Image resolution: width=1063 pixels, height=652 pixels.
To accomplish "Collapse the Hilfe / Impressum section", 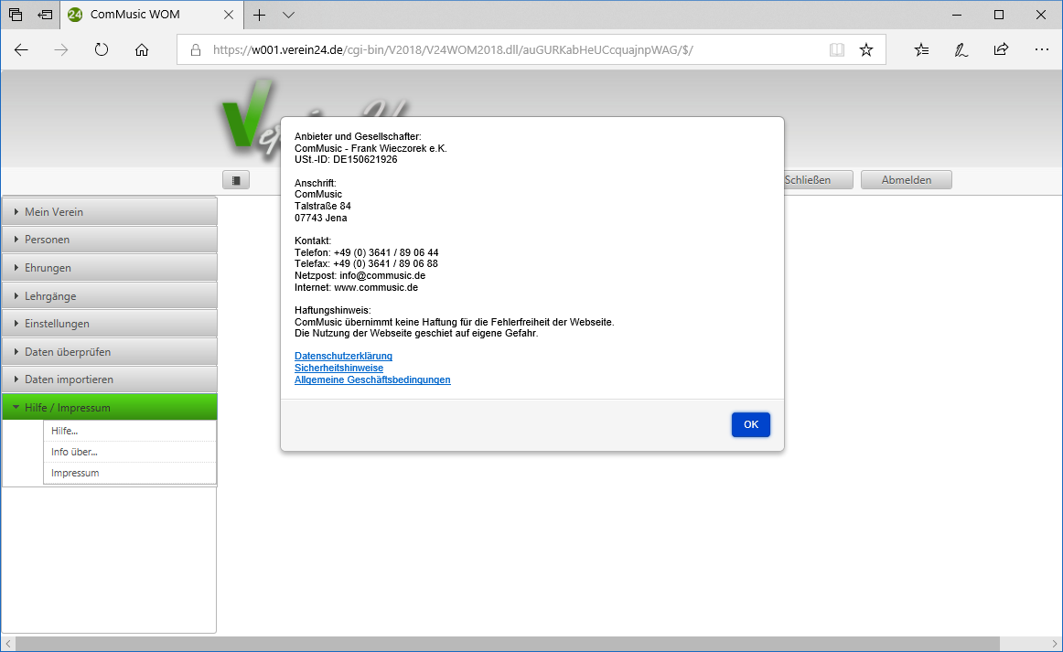I will pyautogui.click(x=109, y=407).
